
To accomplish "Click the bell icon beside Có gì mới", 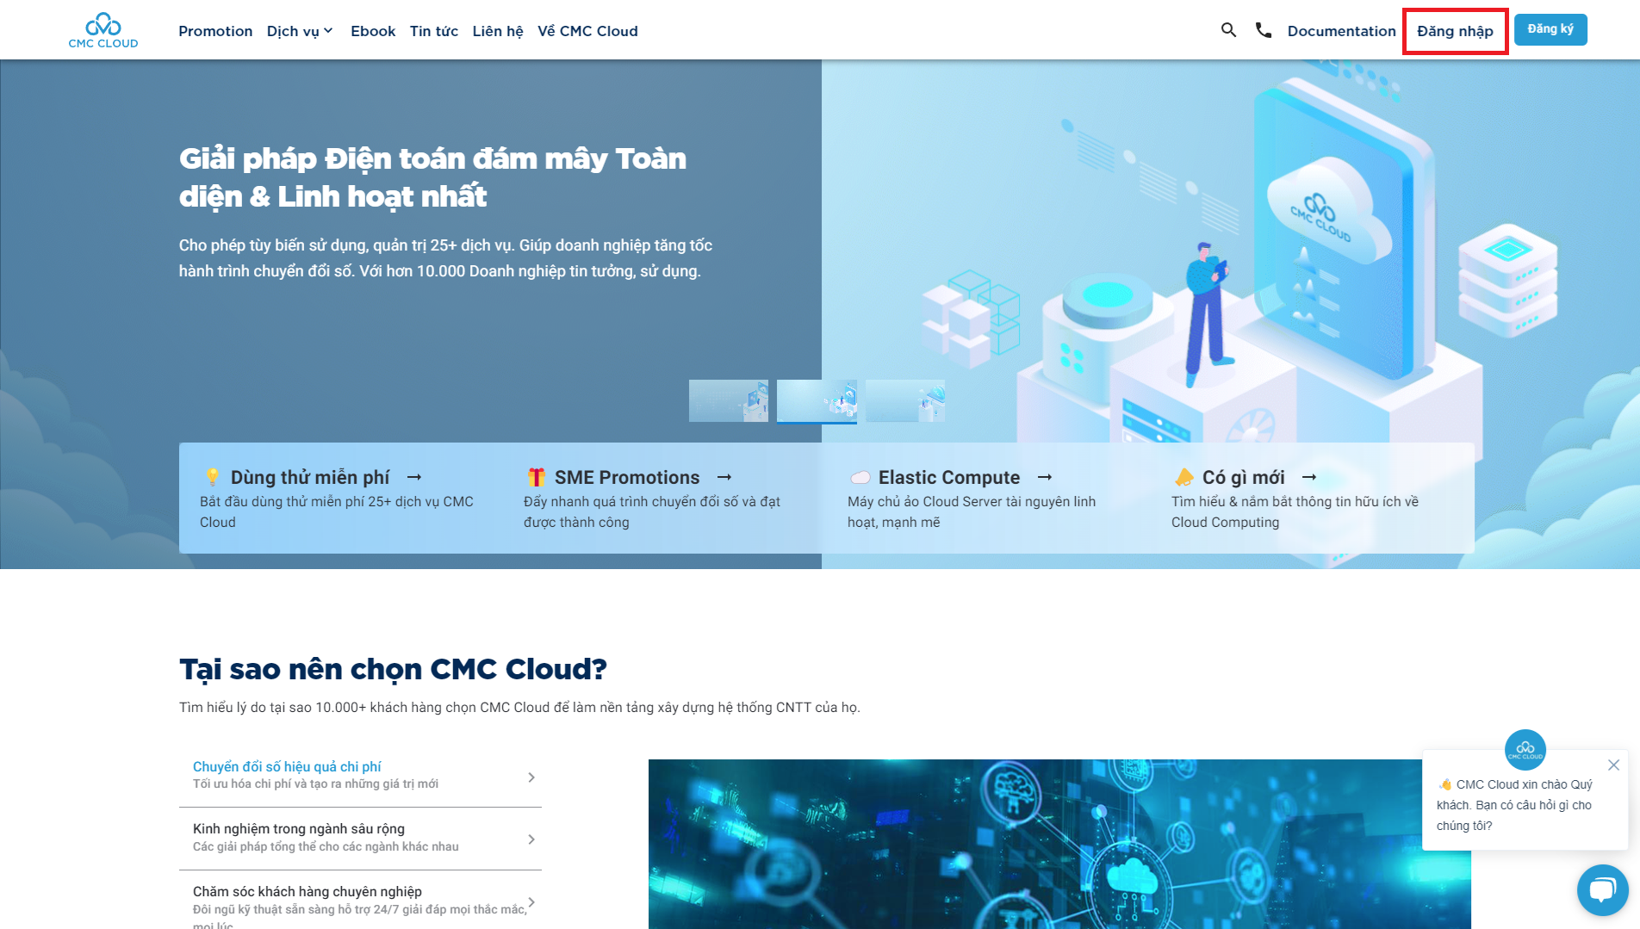I will tap(1183, 477).
